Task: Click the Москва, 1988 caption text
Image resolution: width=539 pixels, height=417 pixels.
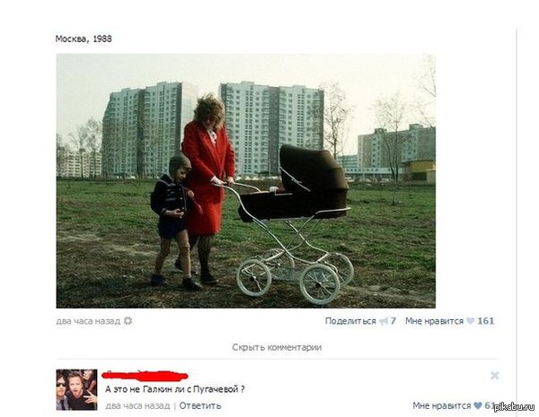Action: pos(84,39)
